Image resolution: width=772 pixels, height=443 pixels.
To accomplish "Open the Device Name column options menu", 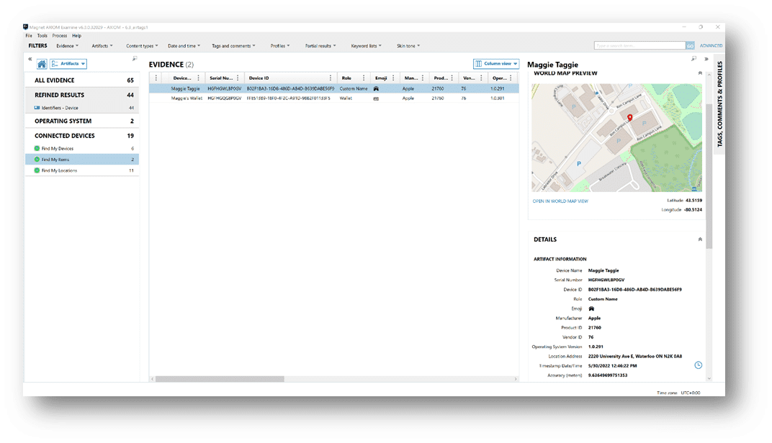I will coord(199,78).
